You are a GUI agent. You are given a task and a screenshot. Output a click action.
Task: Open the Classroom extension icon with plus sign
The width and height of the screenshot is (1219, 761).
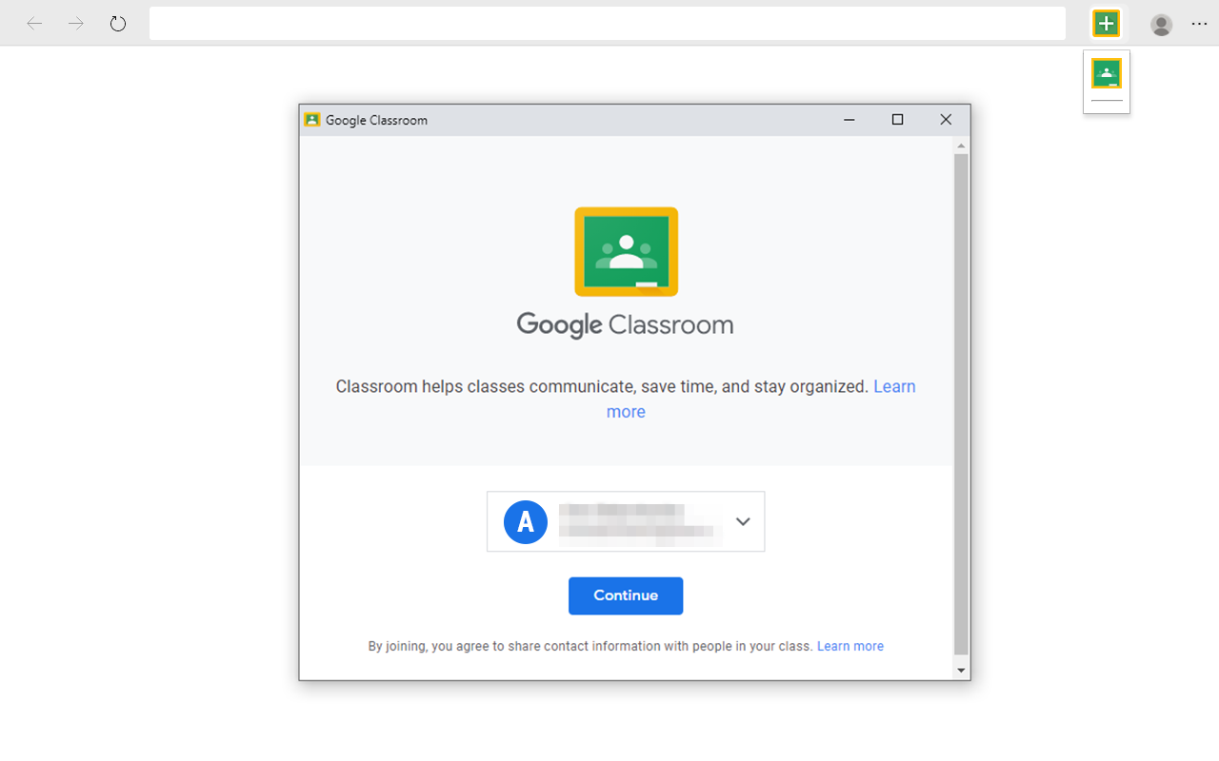[1106, 24]
